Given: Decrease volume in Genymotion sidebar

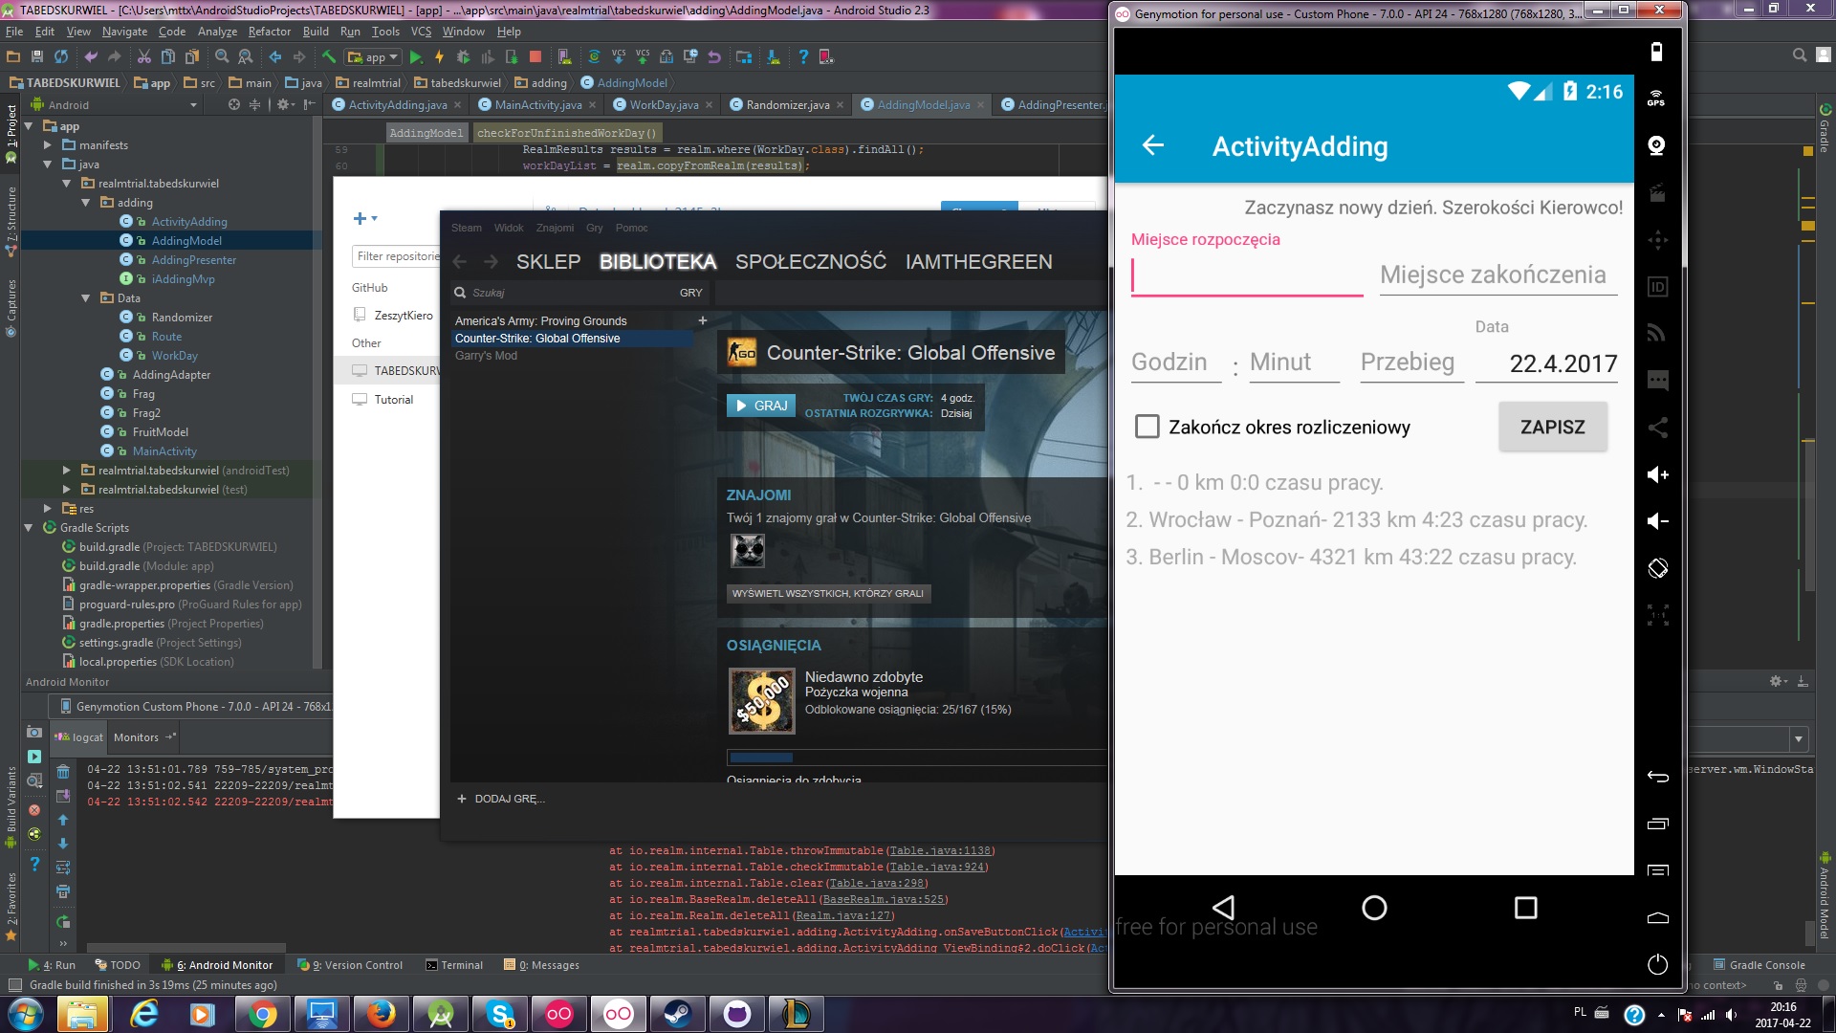Looking at the screenshot, I should click(x=1657, y=521).
